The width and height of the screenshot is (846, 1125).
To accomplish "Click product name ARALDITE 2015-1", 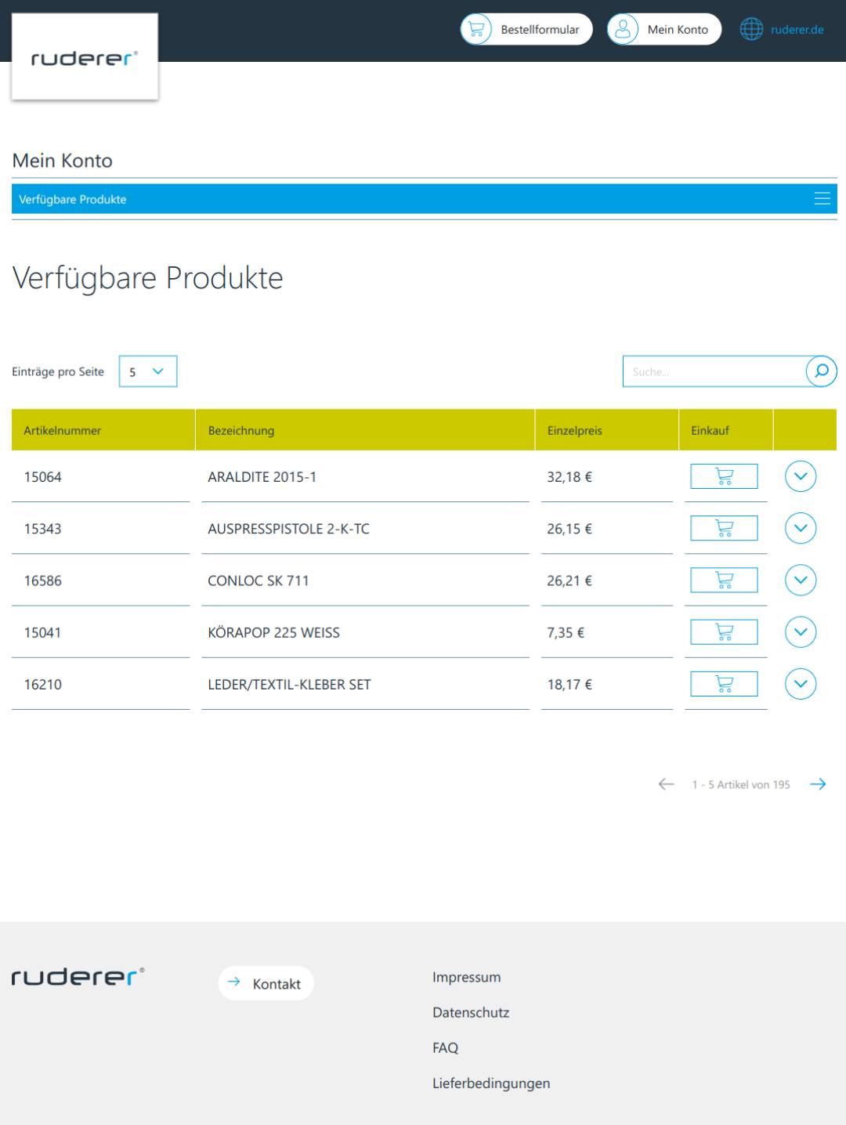I will 262,477.
